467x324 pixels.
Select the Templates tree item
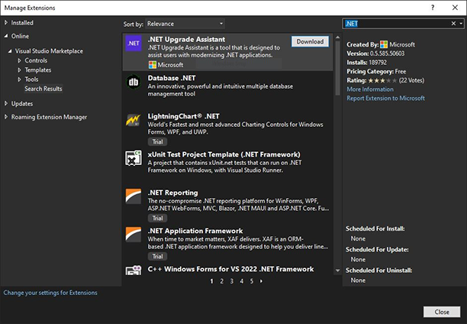click(38, 70)
